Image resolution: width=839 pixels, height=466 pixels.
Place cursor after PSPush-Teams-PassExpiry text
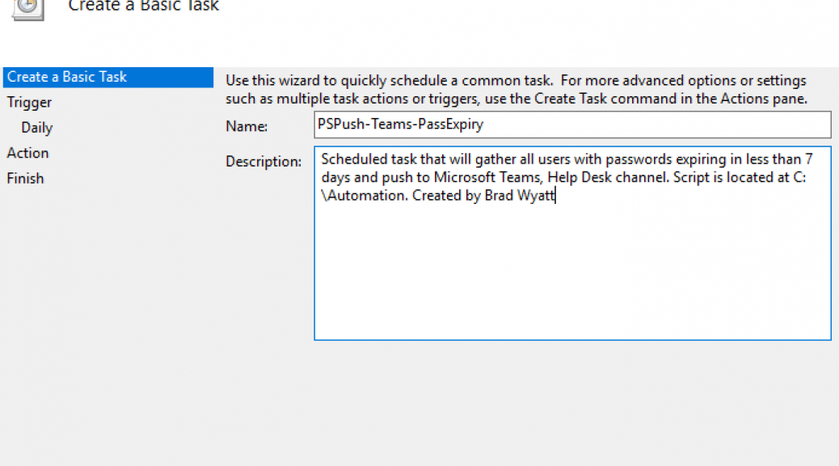[x=485, y=125]
